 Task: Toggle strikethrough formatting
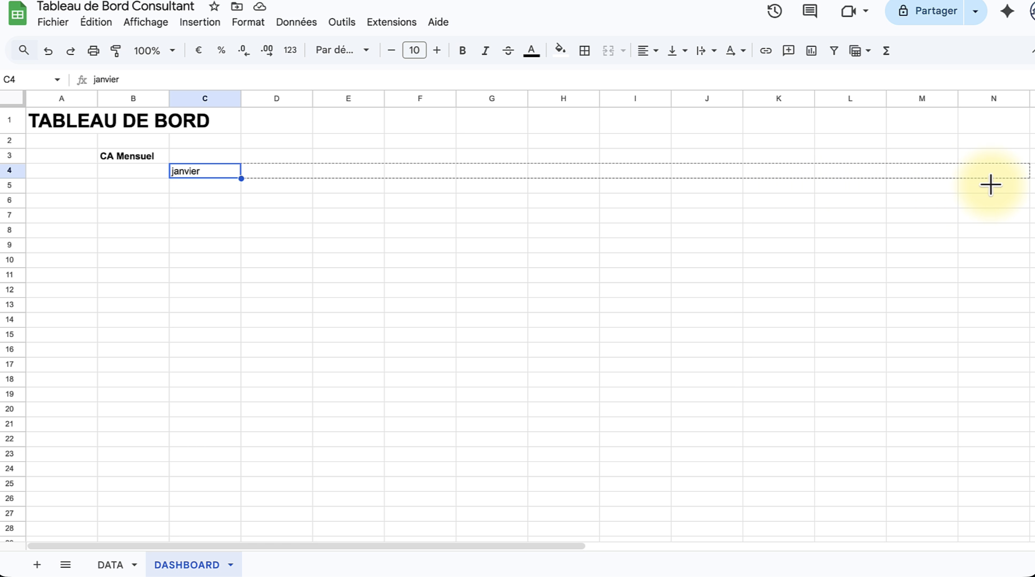point(508,51)
